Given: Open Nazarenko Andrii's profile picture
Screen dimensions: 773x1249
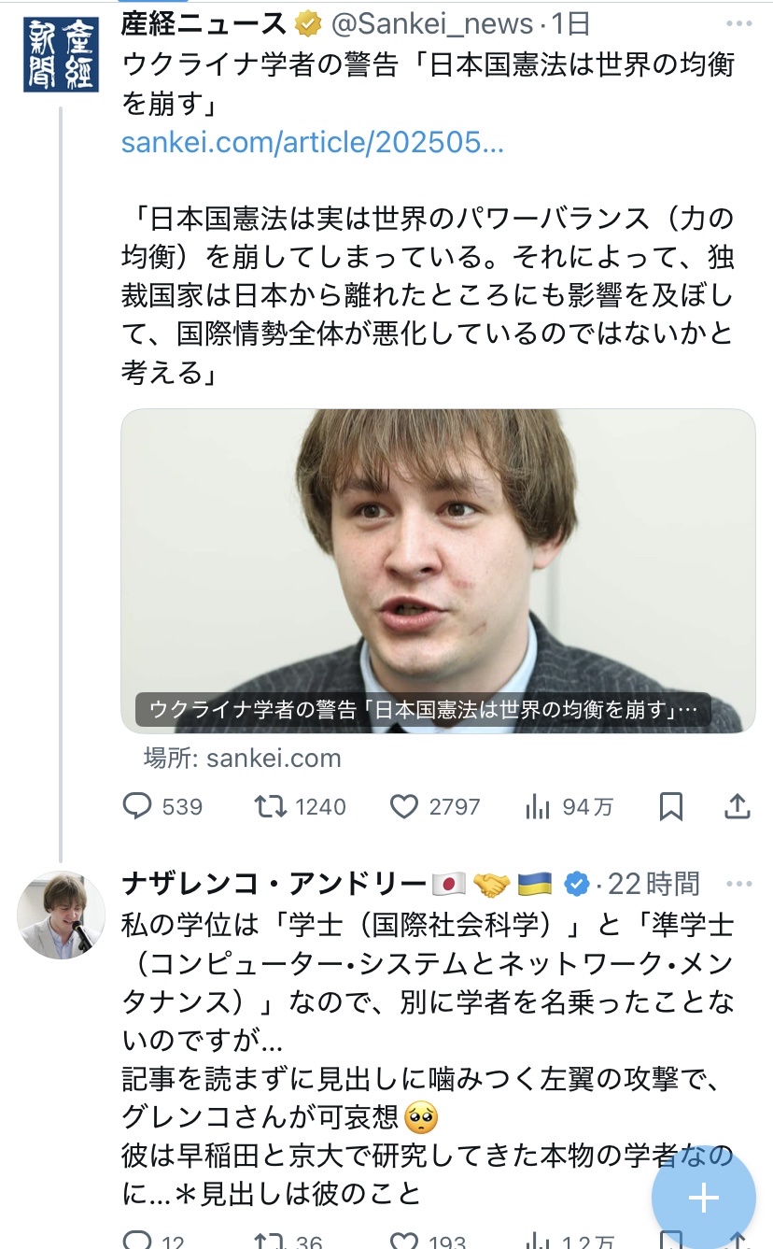Looking at the screenshot, I should [62, 915].
